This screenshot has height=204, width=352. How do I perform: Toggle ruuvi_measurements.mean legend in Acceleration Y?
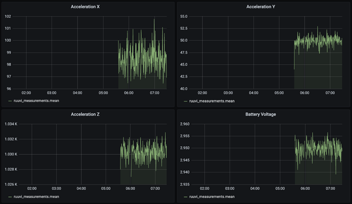[212, 101]
